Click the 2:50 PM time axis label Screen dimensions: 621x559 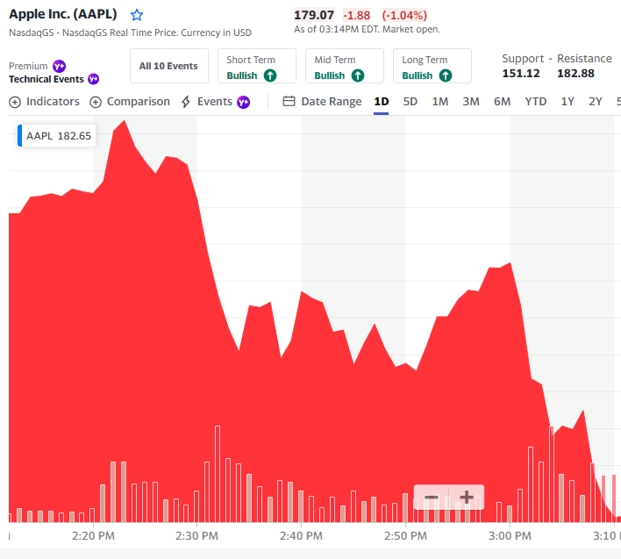[405, 536]
